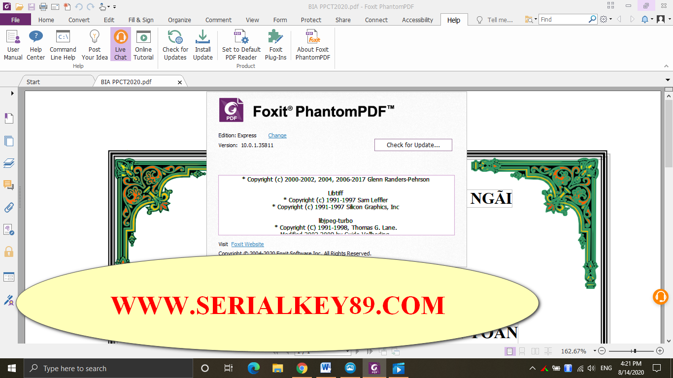The width and height of the screenshot is (673, 378).
Task: Open the Comments panel in the sidebar
Action: pos(9,185)
